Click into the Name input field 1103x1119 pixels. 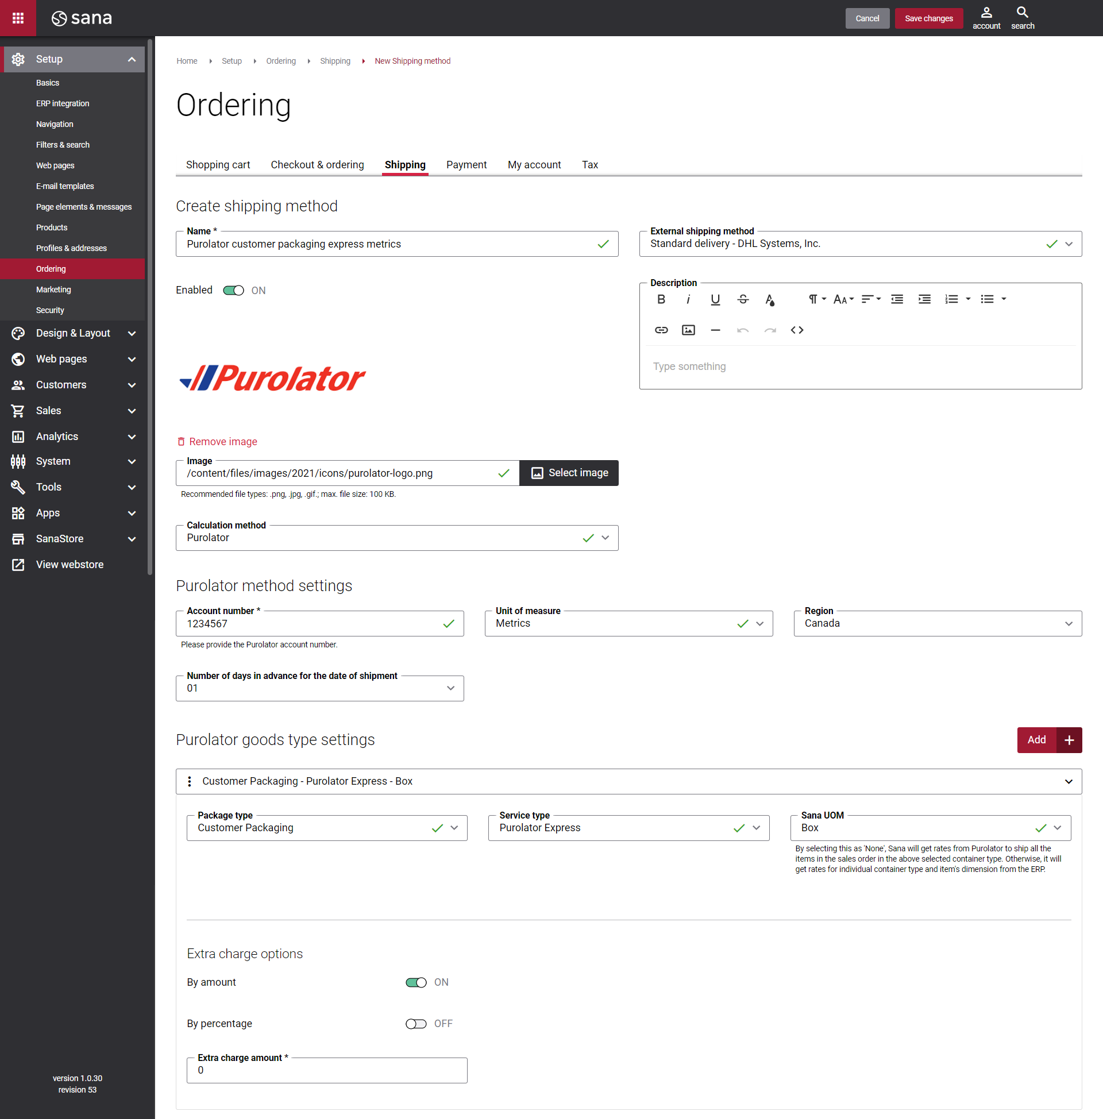click(397, 244)
